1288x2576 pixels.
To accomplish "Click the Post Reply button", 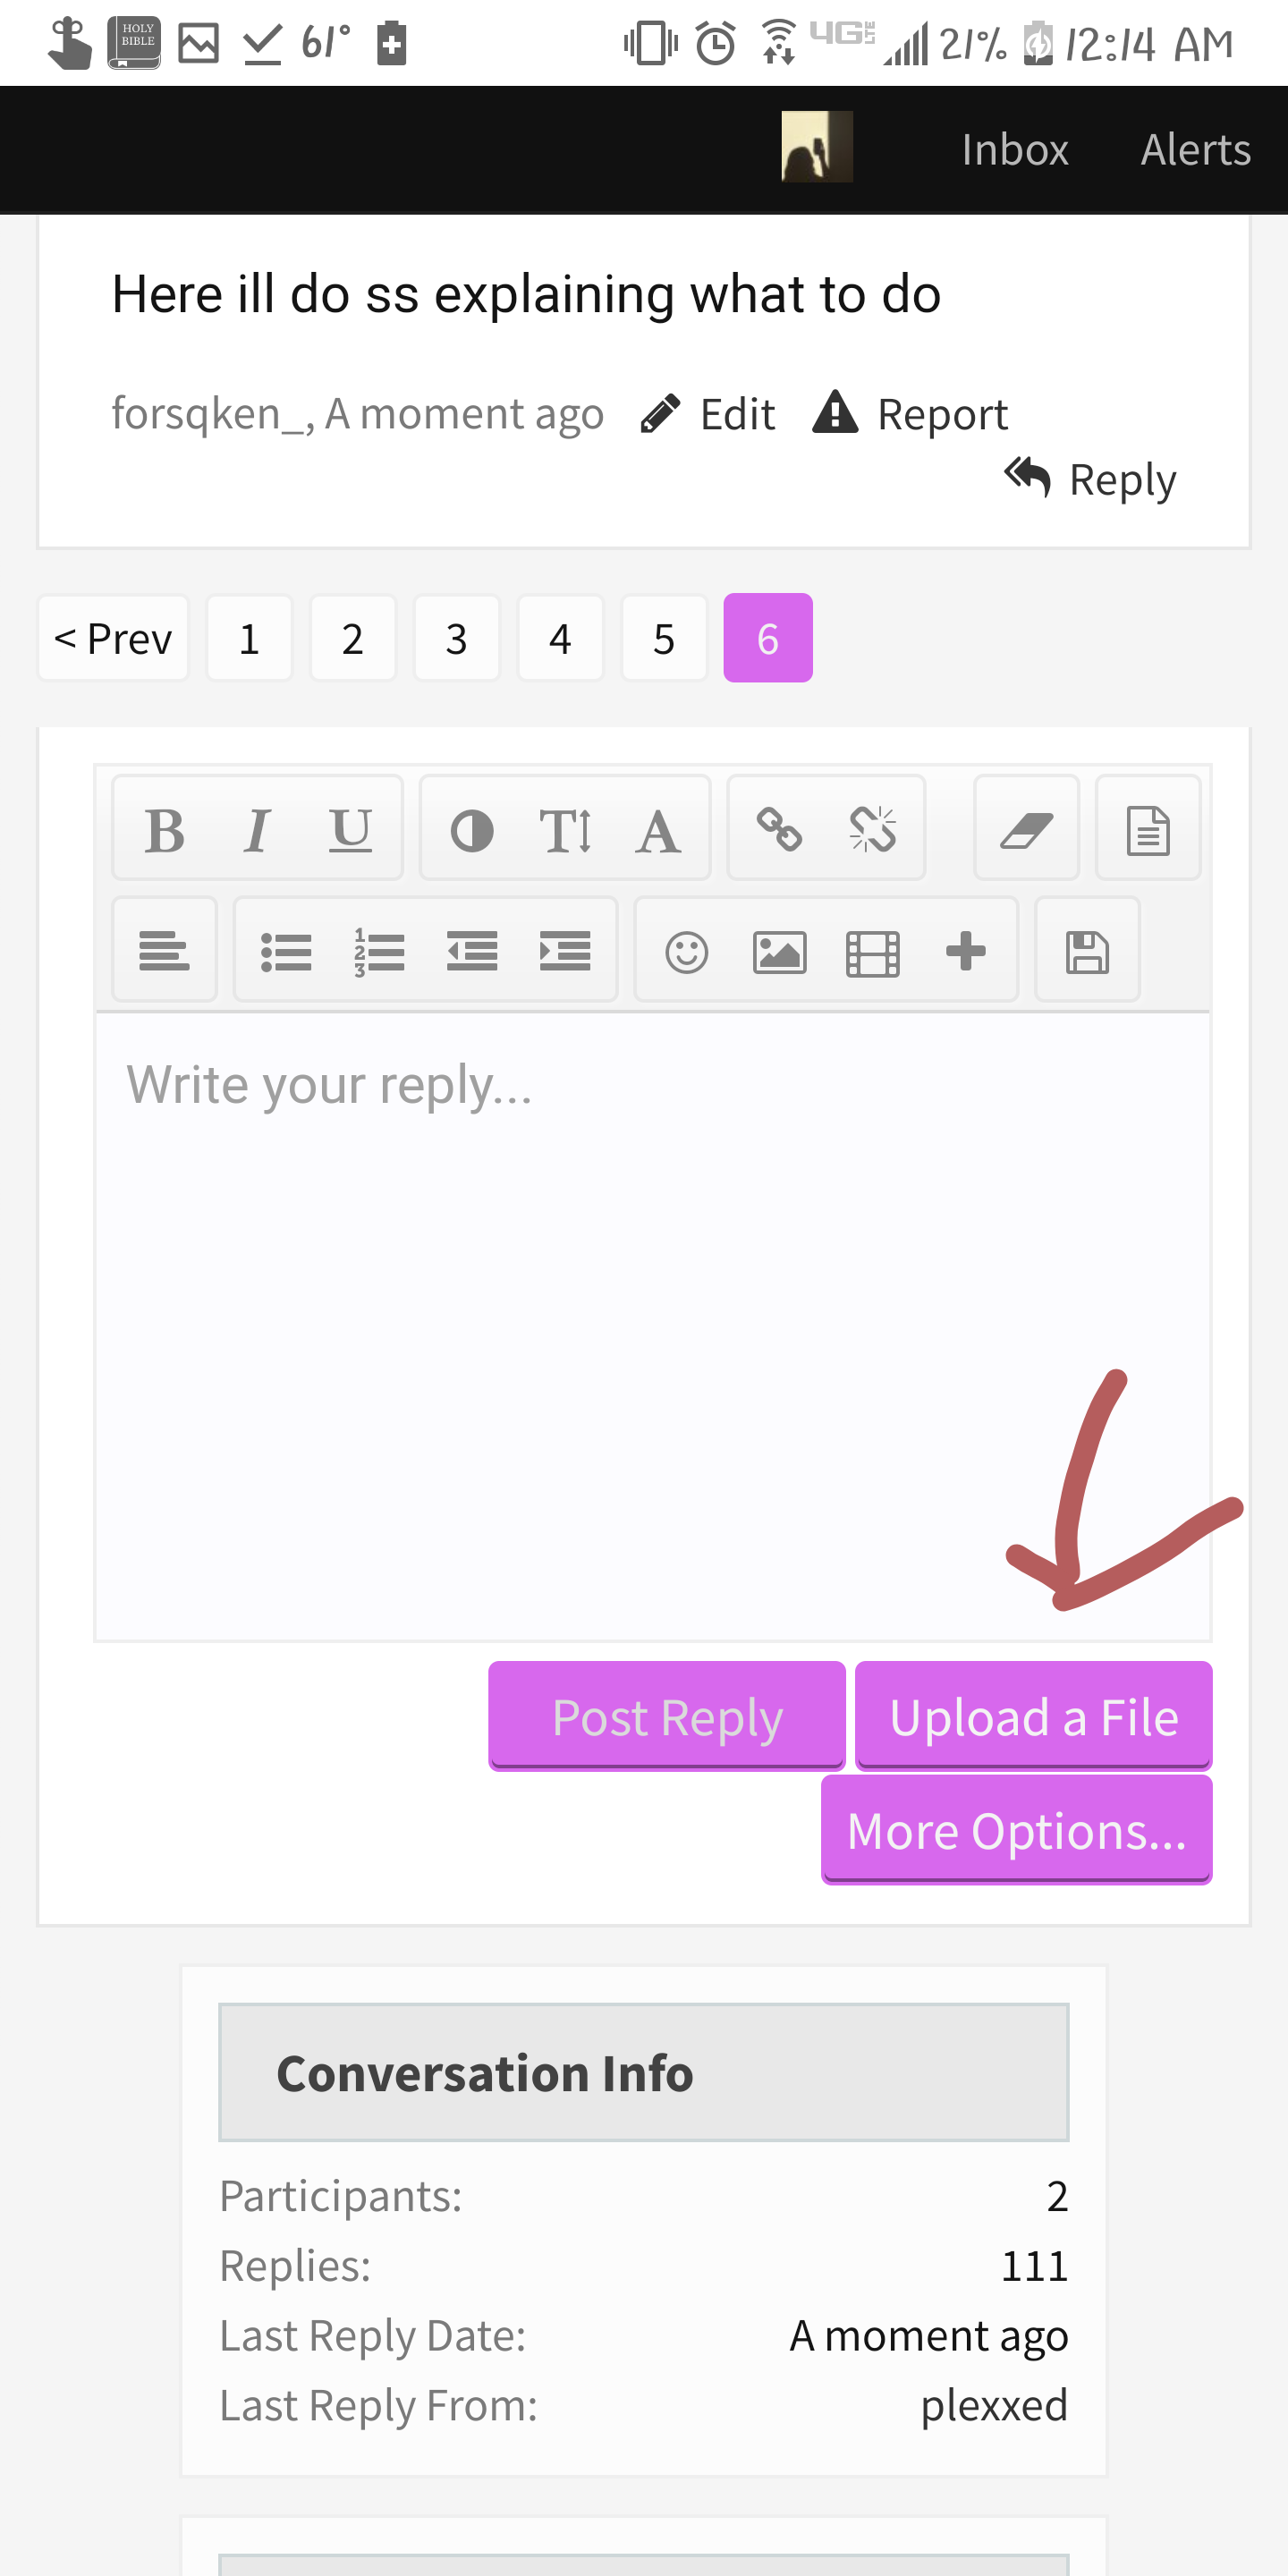I will [x=667, y=1717].
